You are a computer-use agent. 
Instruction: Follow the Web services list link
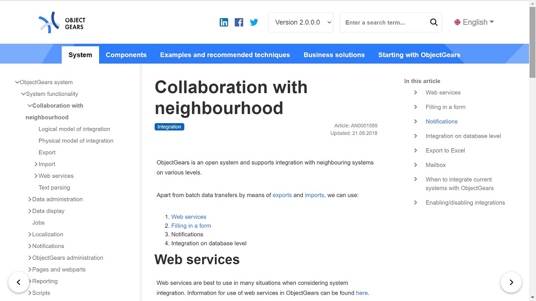[x=189, y=216]
